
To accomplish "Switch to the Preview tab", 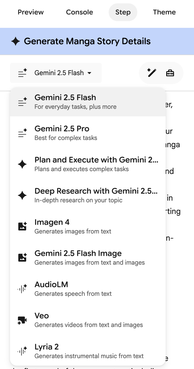I will click(31, 12).
